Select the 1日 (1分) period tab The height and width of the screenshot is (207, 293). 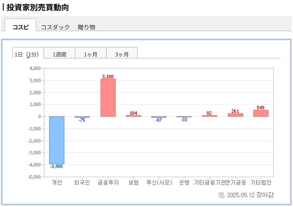tap(28, 54)
